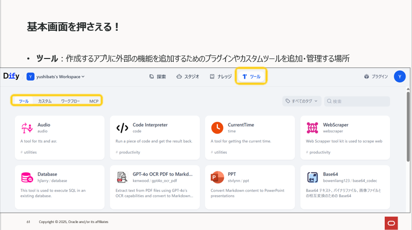Click 'Run a piece of code' description
412x230 pixels.
[154, 141]
